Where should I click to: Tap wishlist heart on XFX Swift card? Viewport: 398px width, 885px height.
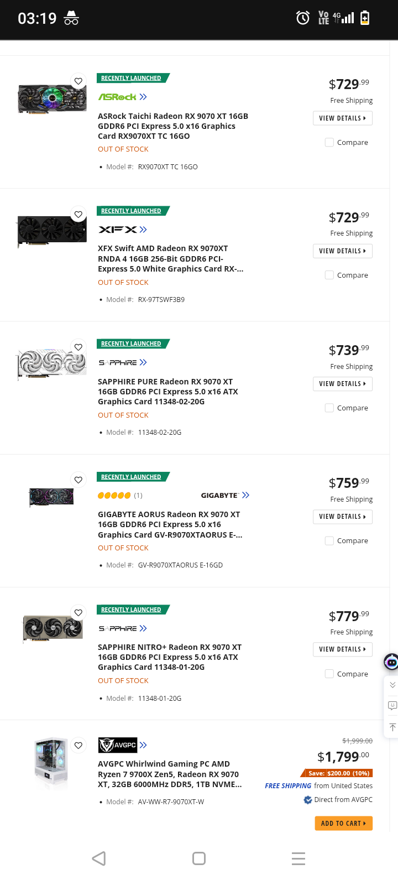pyautogui.click(x=78, y=215)
